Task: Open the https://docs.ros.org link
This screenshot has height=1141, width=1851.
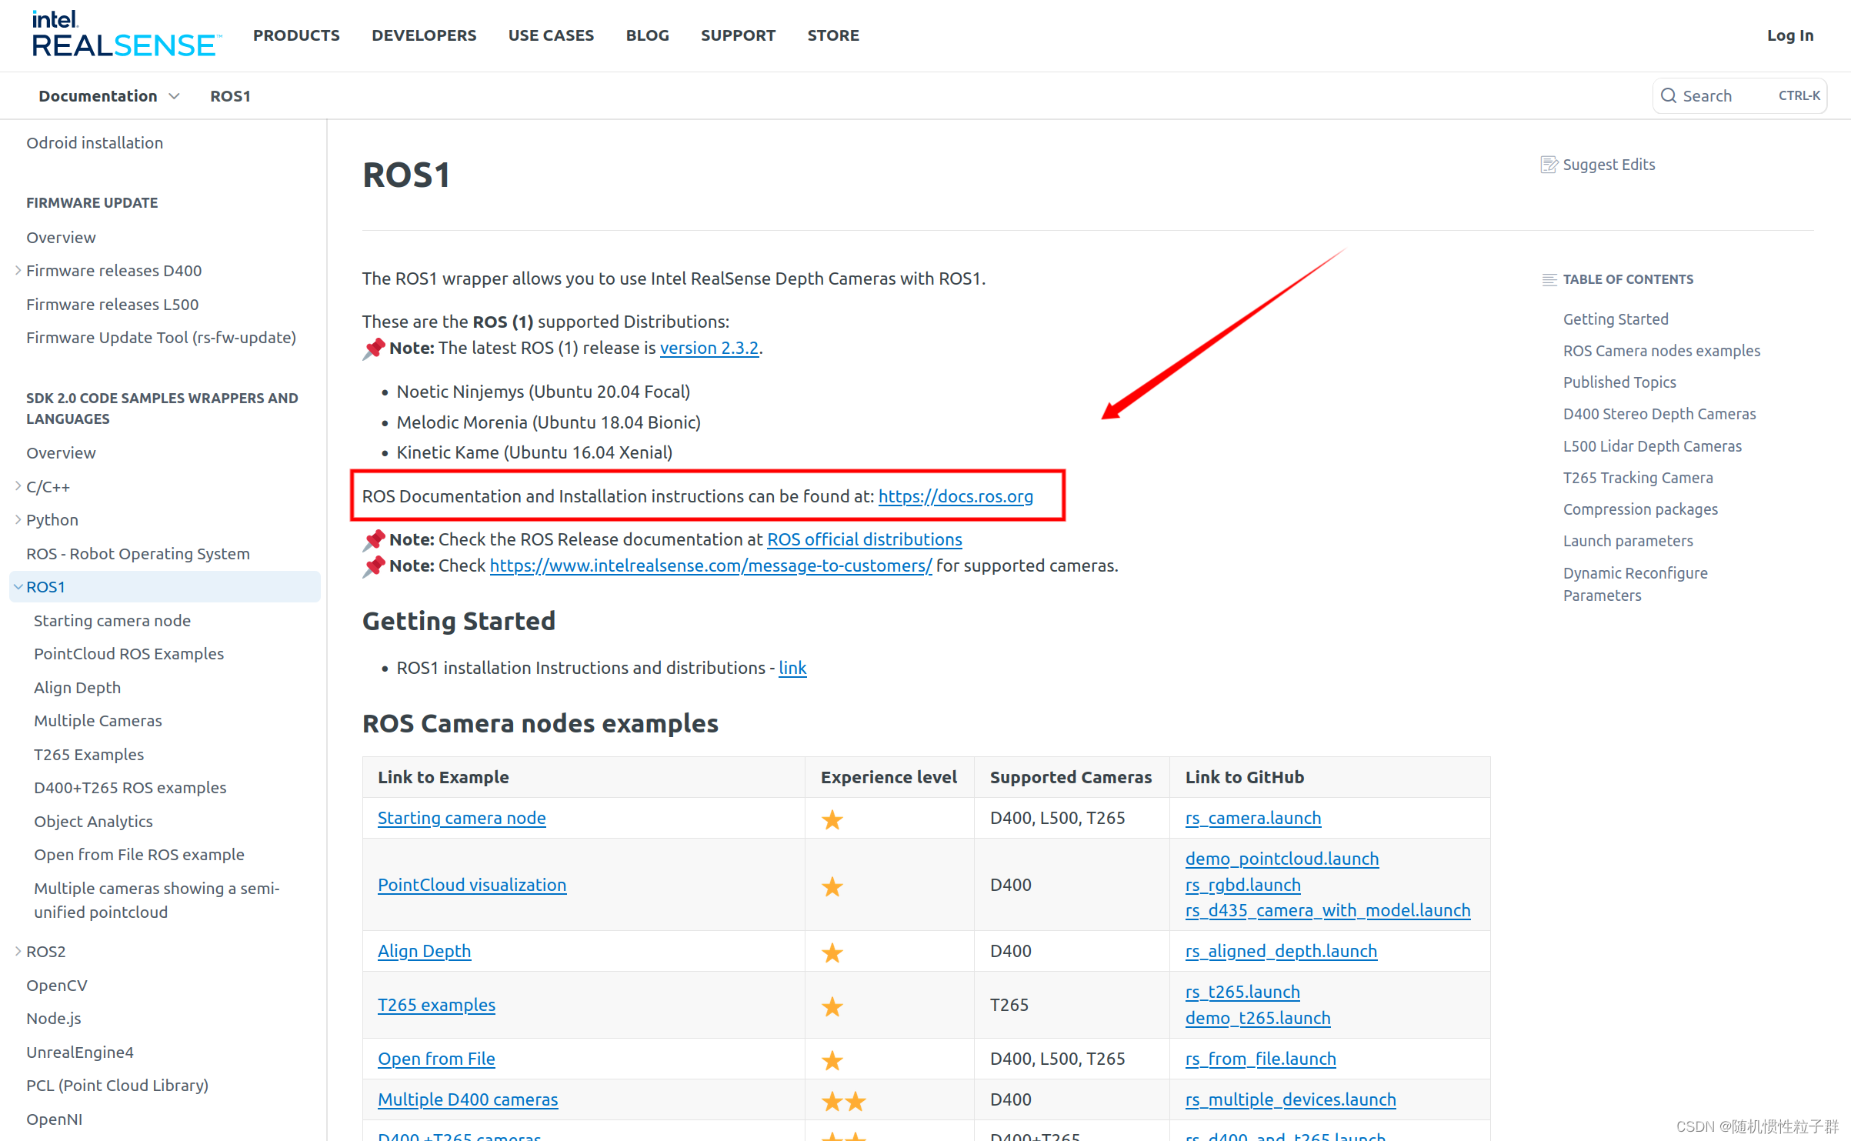Action: pyautogui.click(x=956, y=496)
